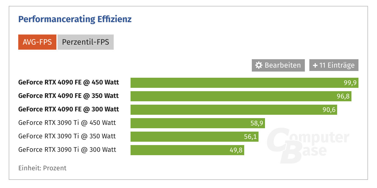377x188 pixels.
Task: Click the green bar showing 90,6
Action: [x=234, y=110]
